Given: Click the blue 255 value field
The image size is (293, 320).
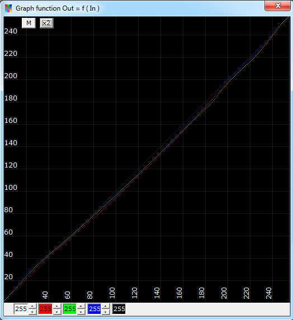Looking at the screenshot, I should 94,309.
